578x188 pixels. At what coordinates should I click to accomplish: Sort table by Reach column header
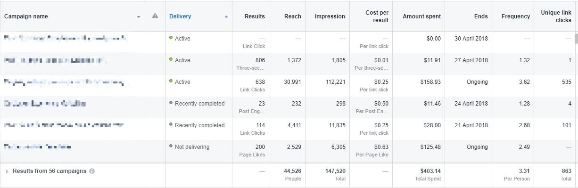[x=293, y=16]
